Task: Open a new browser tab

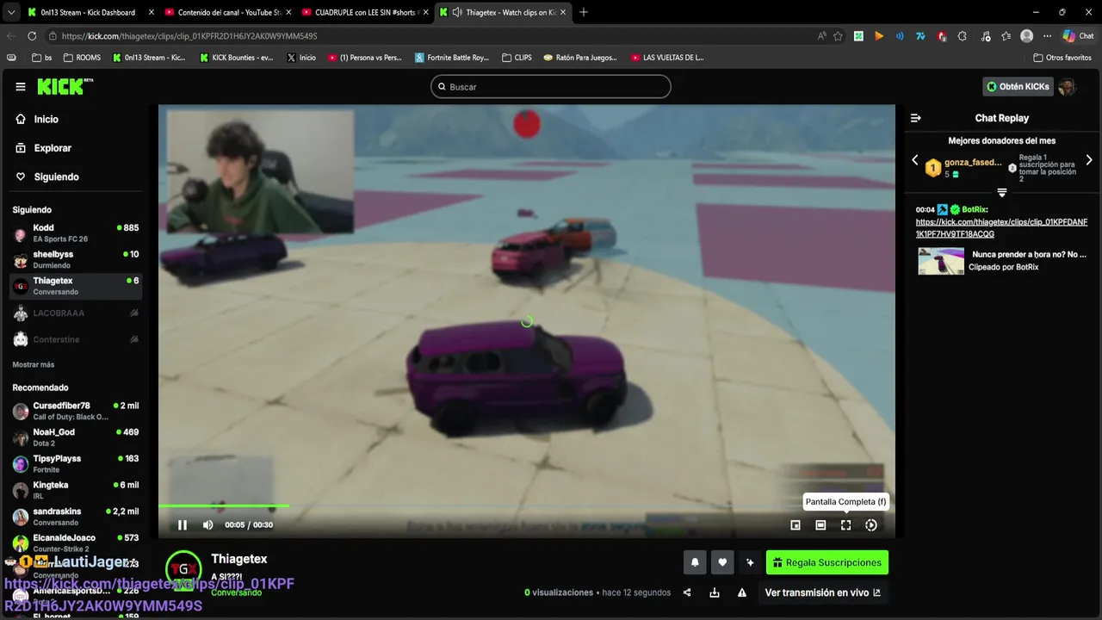Action: 584,12
